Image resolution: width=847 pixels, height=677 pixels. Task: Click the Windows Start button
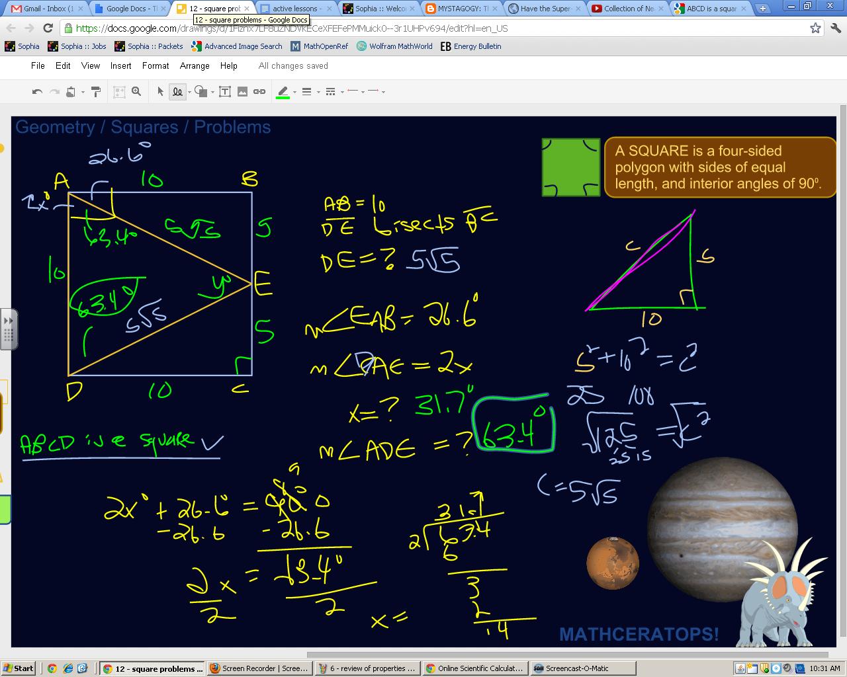tap(19, 668)
